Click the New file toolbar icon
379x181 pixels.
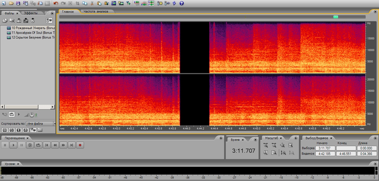tap(4, 3)
